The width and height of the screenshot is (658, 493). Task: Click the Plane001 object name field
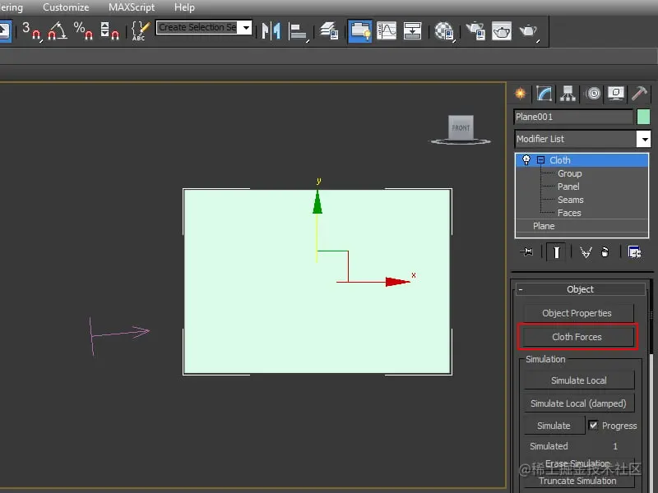point(573,117)
